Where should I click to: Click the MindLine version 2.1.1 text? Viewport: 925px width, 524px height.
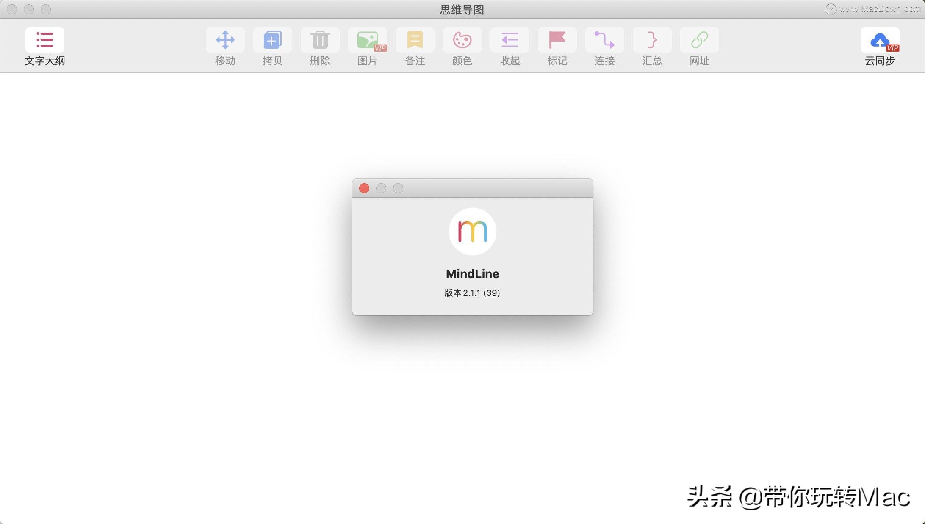[472, 293]
